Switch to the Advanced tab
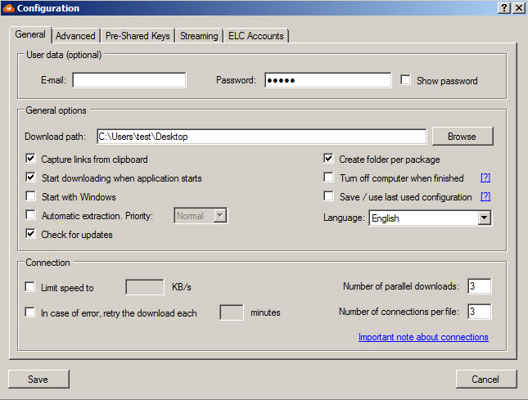Image resolution: width=528 pixels, height=400 pixels. pyautogui.click(x=75, y=36)
